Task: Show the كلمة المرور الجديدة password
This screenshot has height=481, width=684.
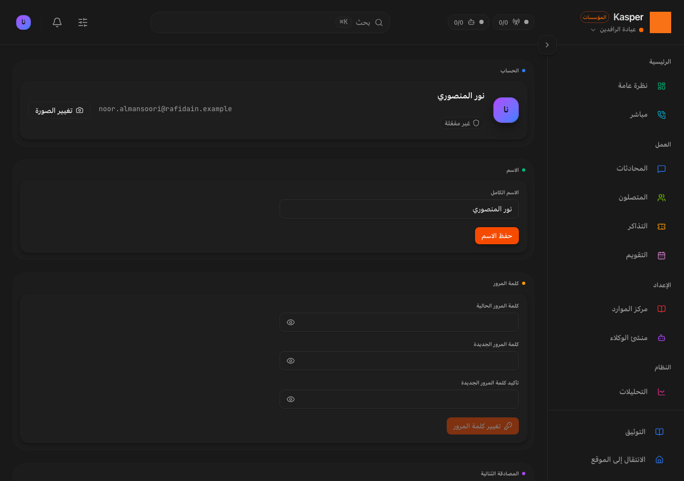Action: [x=291, y=361]
